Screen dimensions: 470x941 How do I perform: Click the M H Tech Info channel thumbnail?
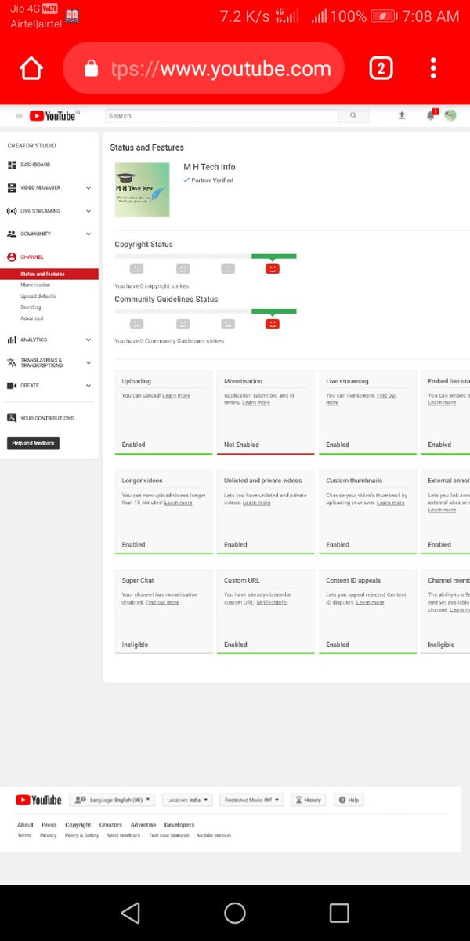(142, 190)
